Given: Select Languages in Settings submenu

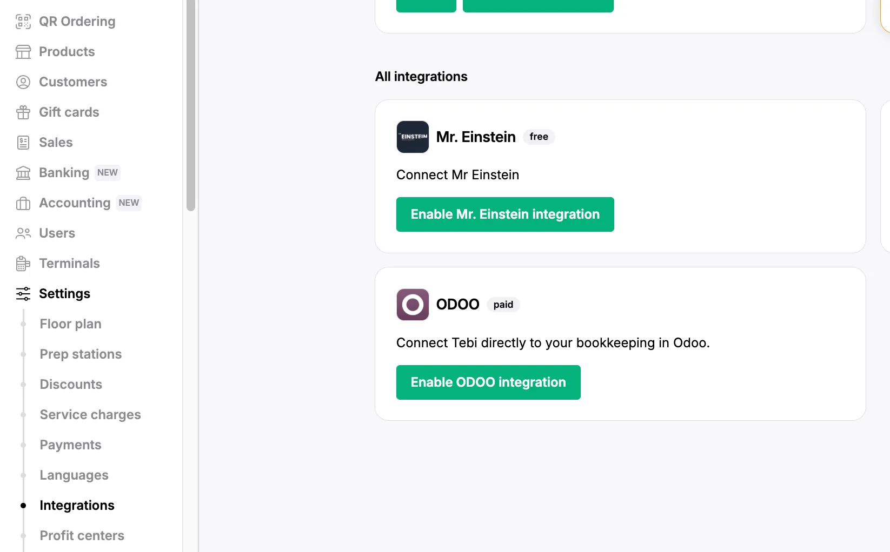Looking at the screenshot, I should point(74,475).
